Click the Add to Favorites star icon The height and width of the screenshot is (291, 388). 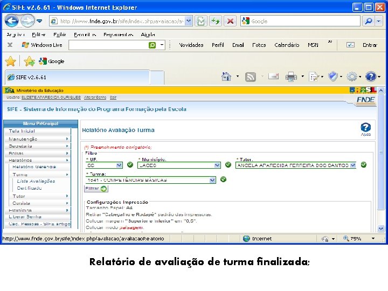(x=30, y=61)
